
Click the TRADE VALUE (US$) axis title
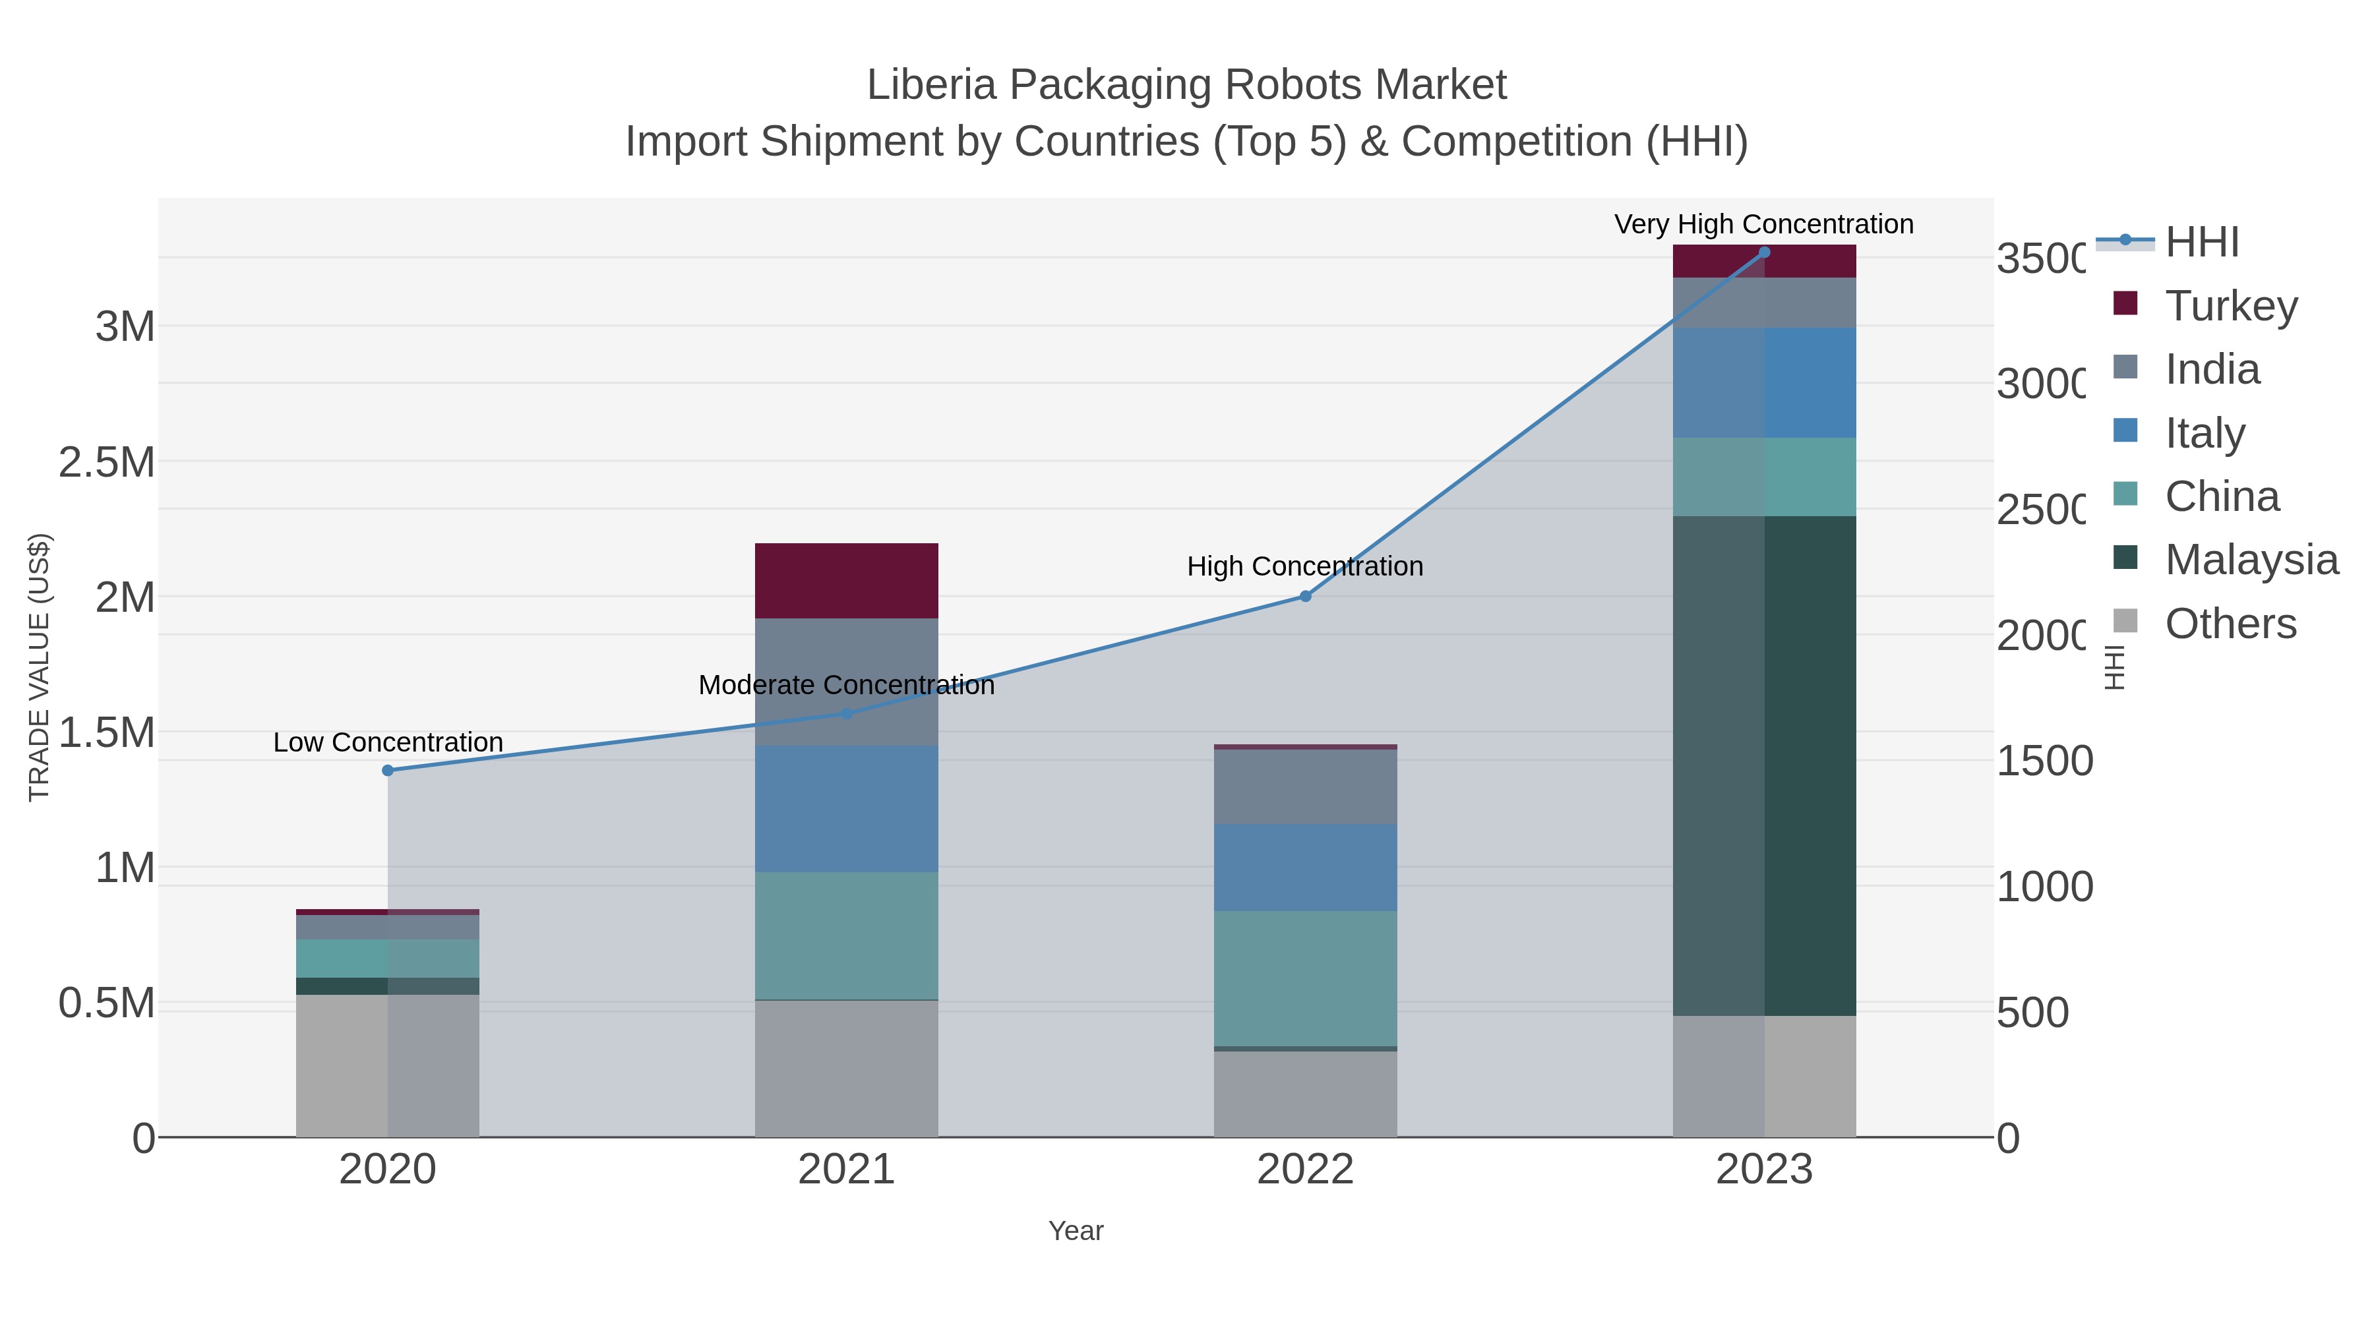40,667
